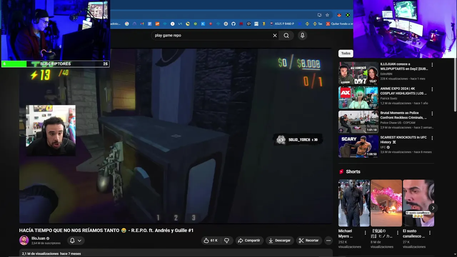Image resolution: width=457 pixels, height=257 pixels.
Task: Open the IlloJuan channel name link
Action: click(38, 238)
